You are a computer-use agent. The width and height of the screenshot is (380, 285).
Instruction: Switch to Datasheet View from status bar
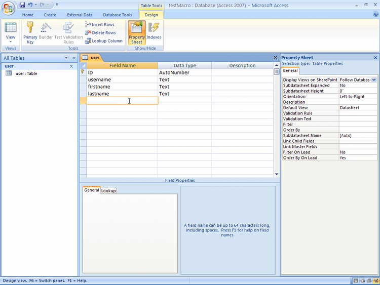356,280
